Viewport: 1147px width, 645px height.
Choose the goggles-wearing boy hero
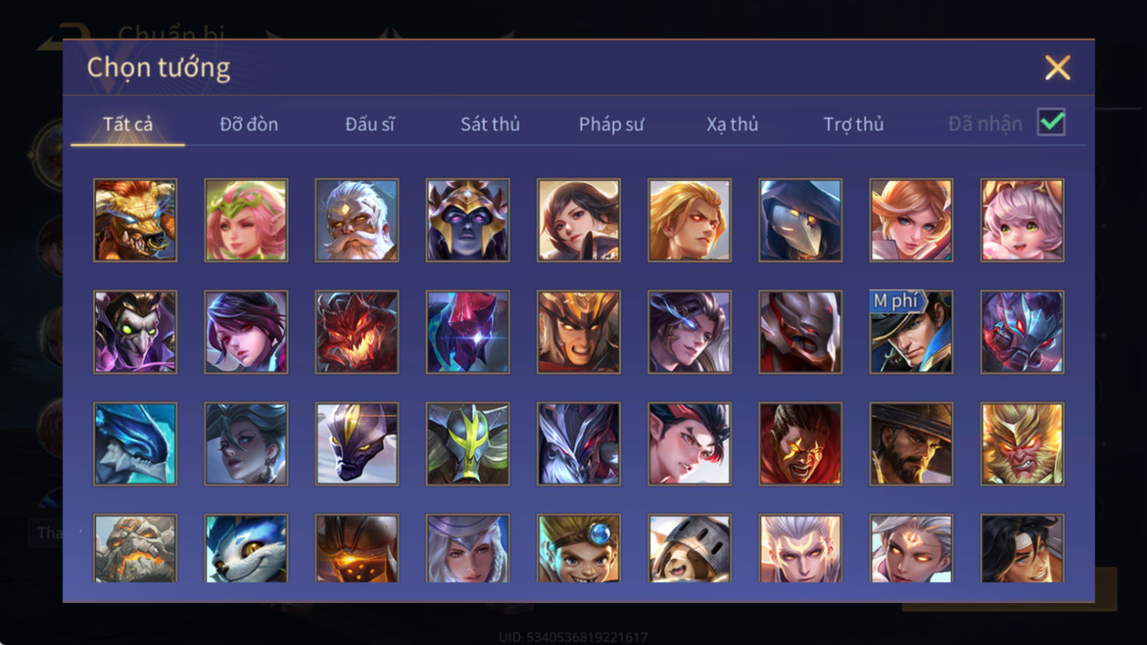pos(579,549)
